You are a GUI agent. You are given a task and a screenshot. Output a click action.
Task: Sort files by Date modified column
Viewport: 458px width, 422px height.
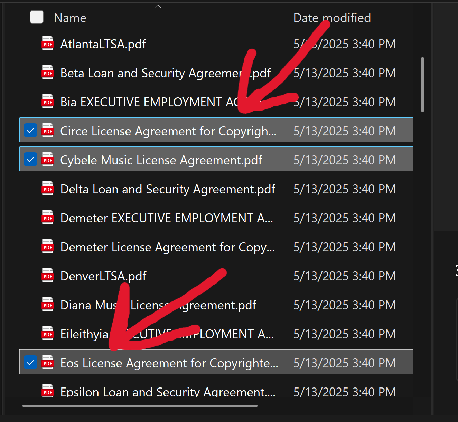332,18
